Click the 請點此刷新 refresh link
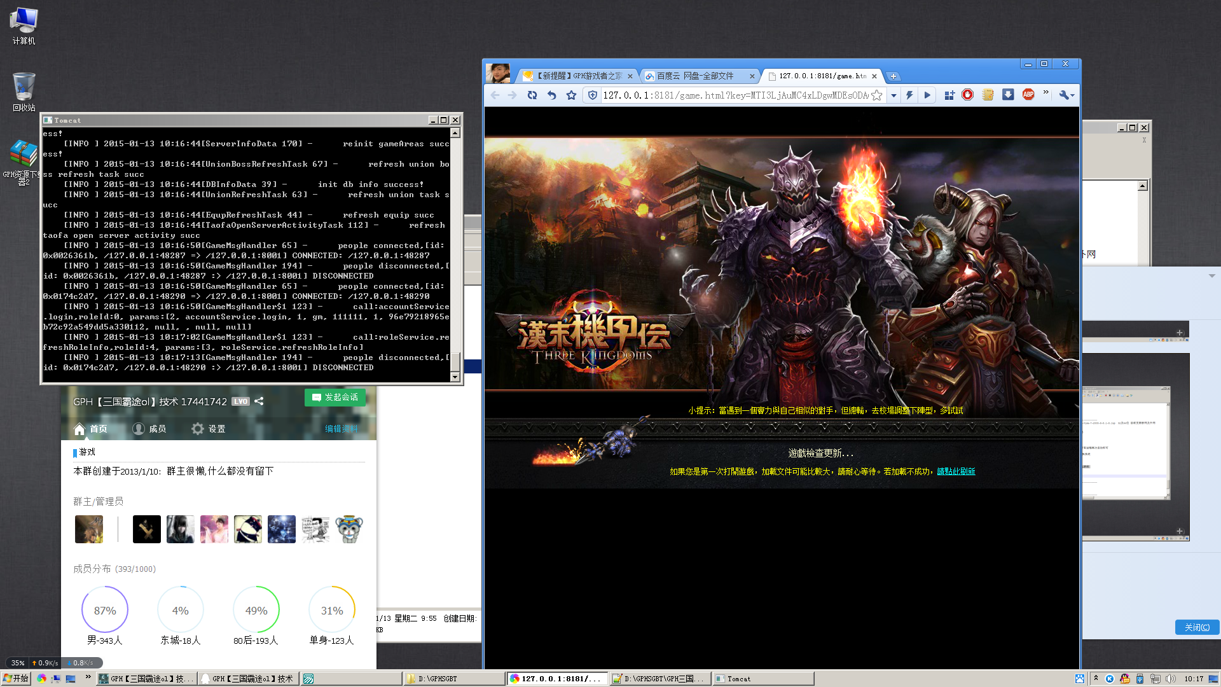Image resolution: width=1221 pixels, height=687 pixels. coord(956,471)
